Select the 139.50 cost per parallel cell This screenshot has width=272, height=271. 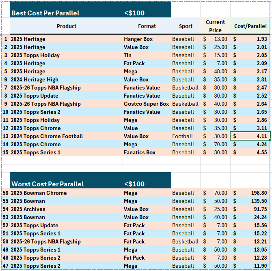[x=250, y=201]
